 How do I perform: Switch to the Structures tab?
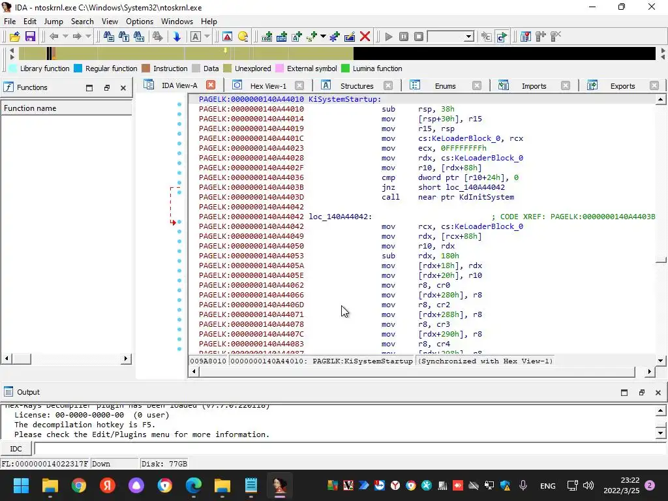coord(357,85)
